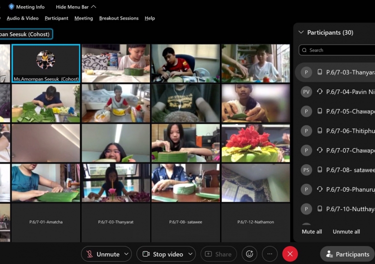Open video options arrow next to Stop video
The image size is (375, 264).
(x=190, y=254)
